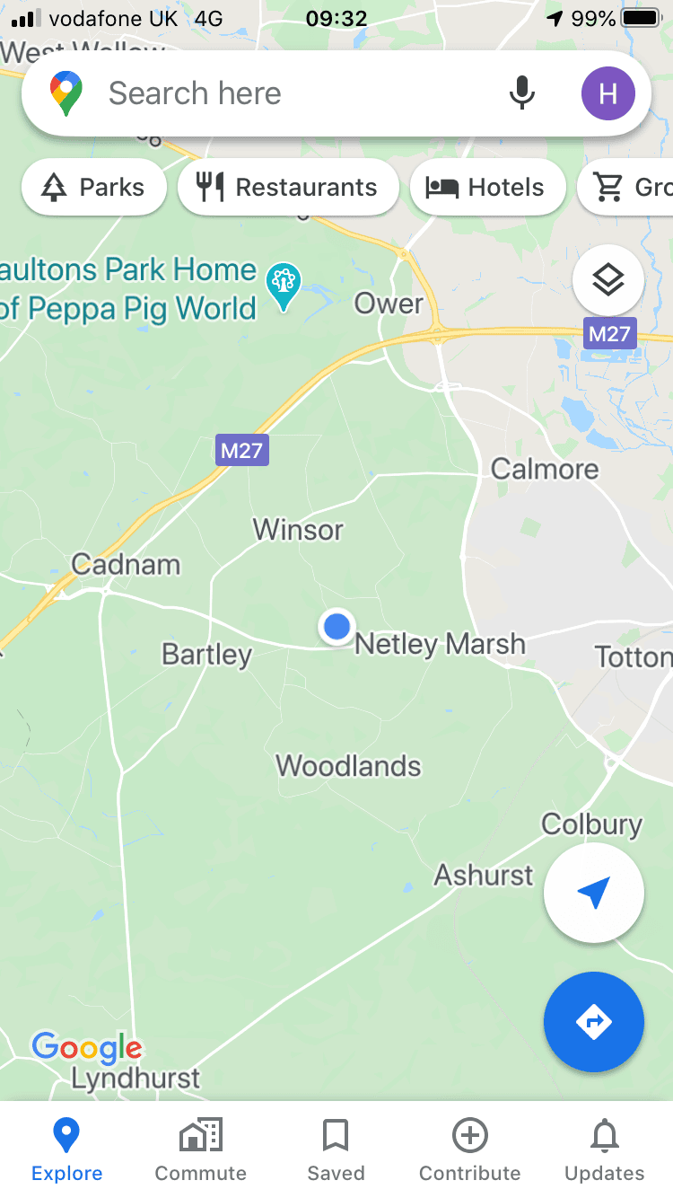Switch to the Explore tab

(67, 1150)
